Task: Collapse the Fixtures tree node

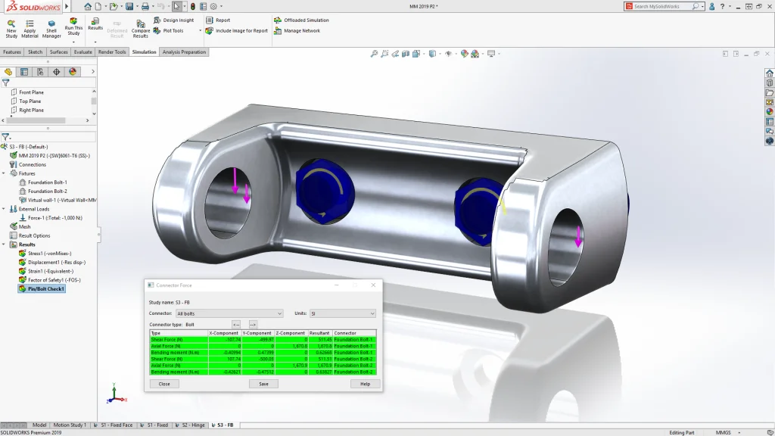Action: pyautogui.click(x=4, y=173)
